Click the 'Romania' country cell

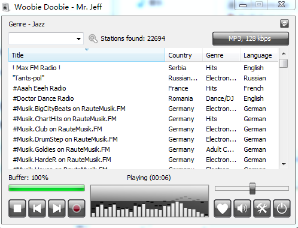pos(181,98)
